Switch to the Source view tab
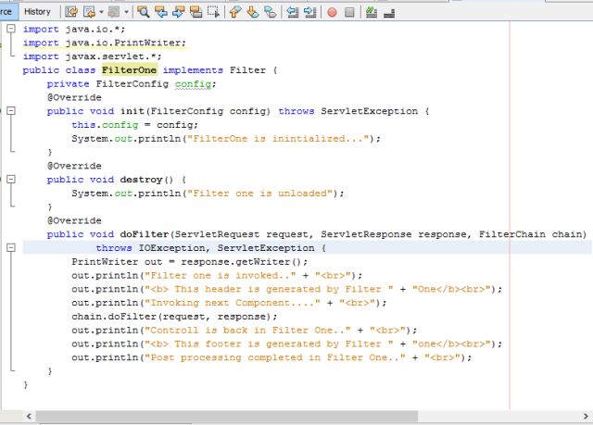Screen dimensions: 593x425 tap(6, 12)
